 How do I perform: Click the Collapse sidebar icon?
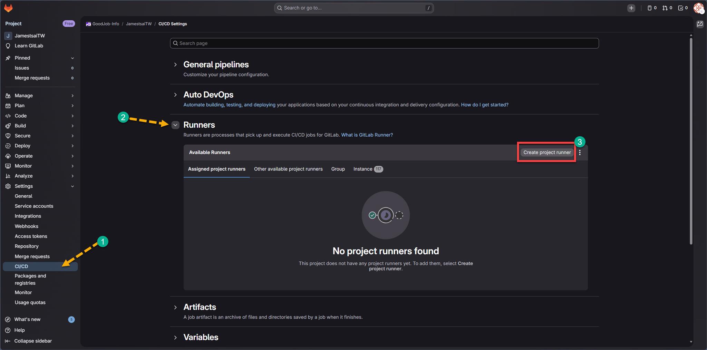click(x=8, y=341)
